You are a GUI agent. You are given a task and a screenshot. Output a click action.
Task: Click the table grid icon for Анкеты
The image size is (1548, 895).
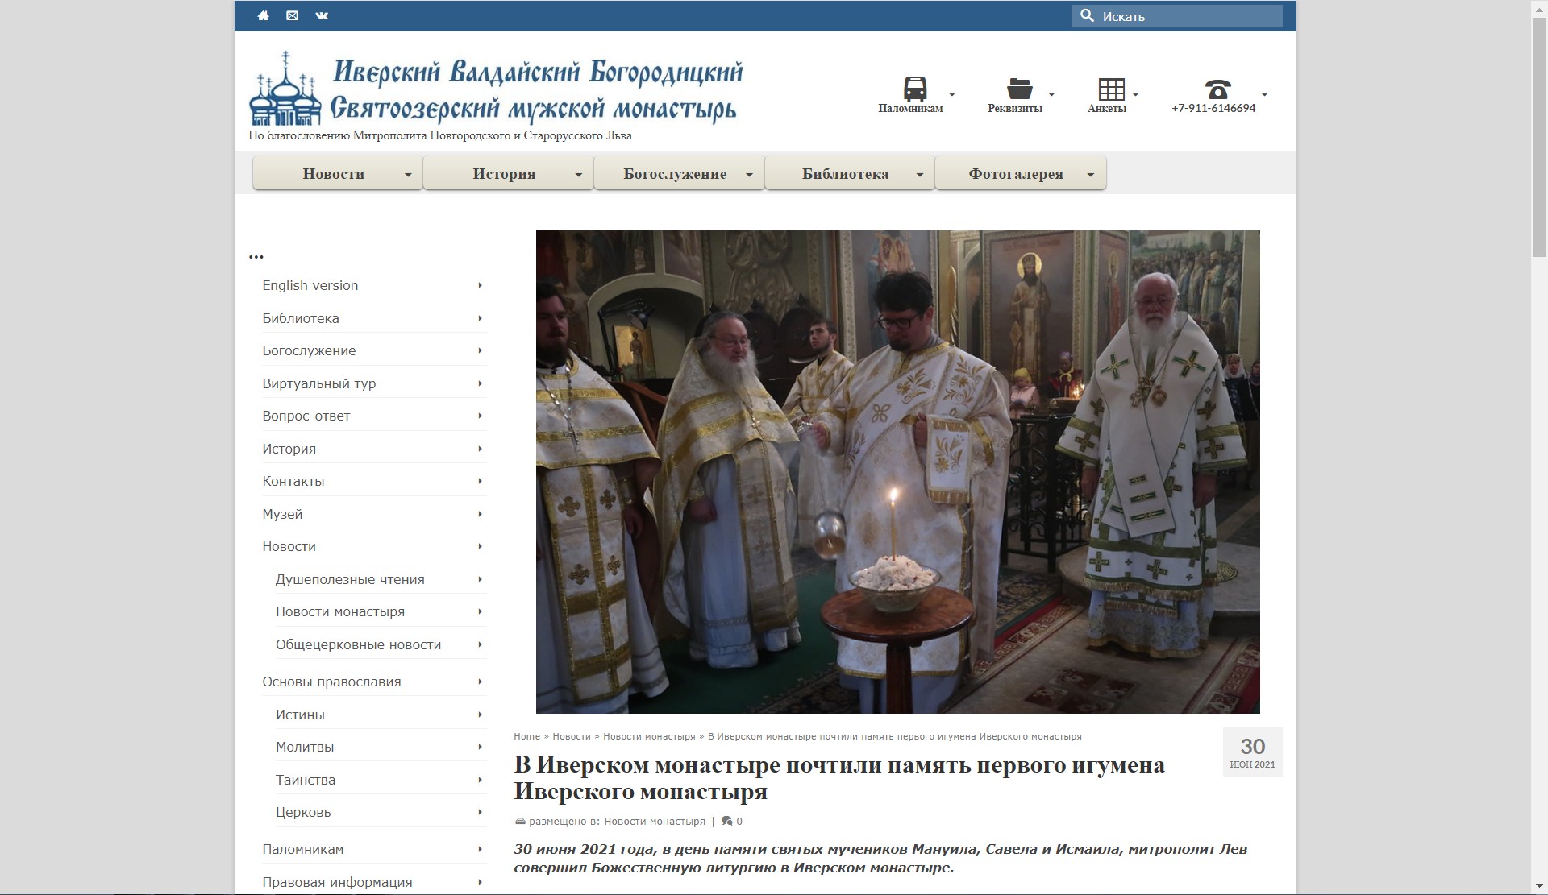(x=1111, y=89)
